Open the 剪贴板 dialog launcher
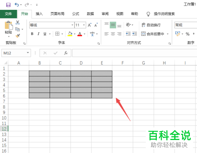This screenshot has height=153, width=197. pos(24,43)
